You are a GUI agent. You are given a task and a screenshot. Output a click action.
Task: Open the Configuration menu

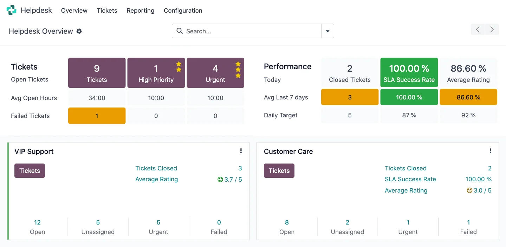tap(183, 11)
